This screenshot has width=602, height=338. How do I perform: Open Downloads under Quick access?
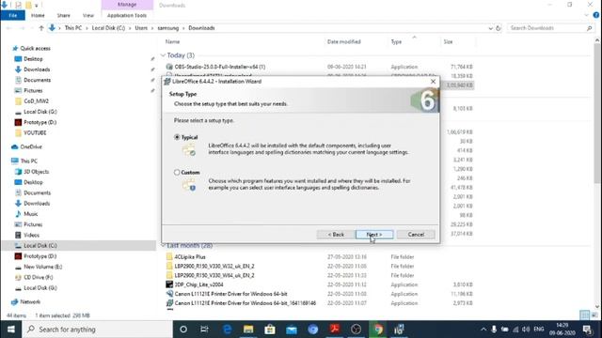[x=37, y=69]
